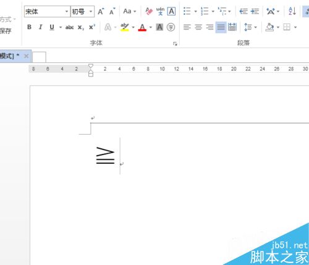Screen dimensions: 309x265
Task: Select the justify alignment button
Action: tap(221, 27)
